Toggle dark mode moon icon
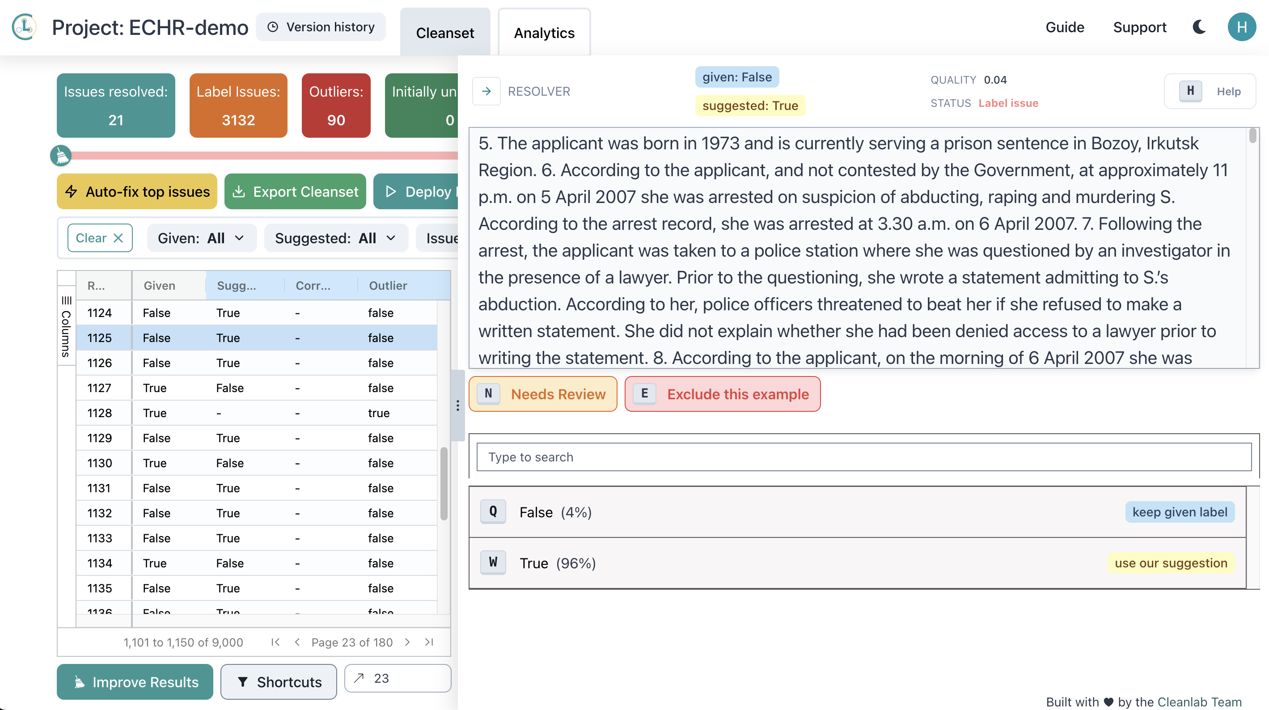Screen dimensions: 1269x710 [1199, 27]
